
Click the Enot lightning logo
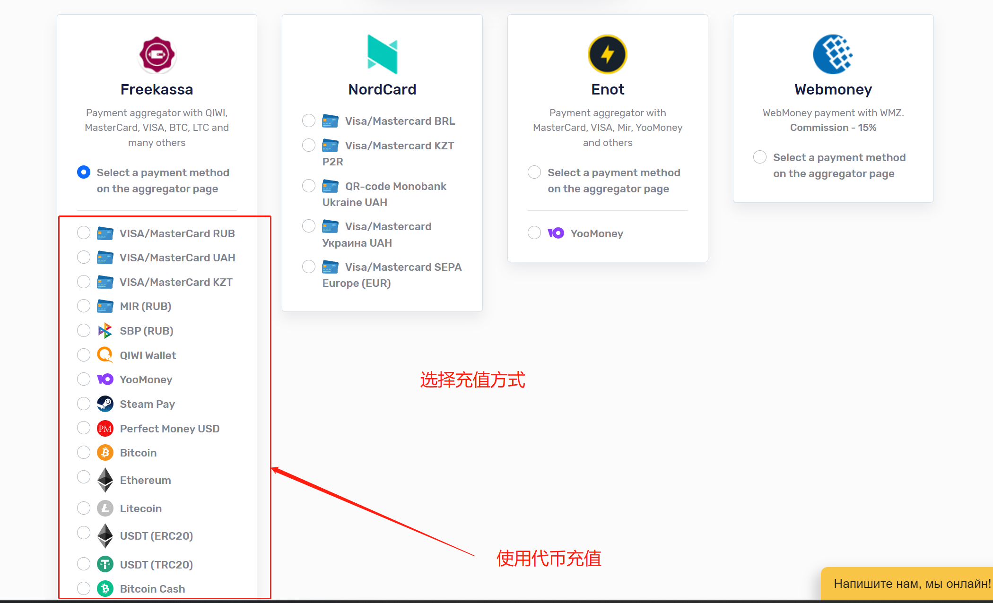pos(608,54)
